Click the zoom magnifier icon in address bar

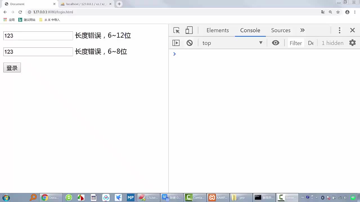click(x=330, y=12)
